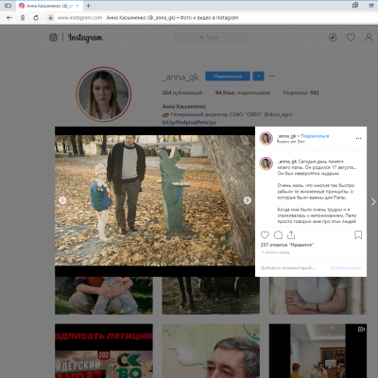
Task: Open the post three-dot options menu
Action: pos(358,138)
